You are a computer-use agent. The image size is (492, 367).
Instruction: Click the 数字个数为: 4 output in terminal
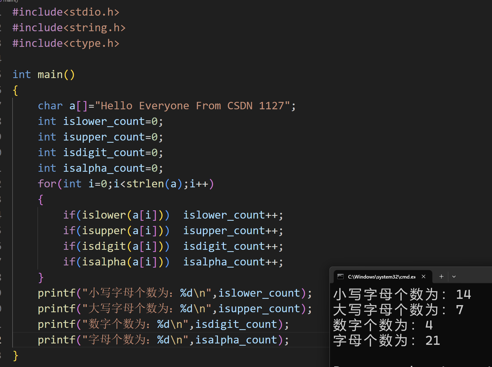click(383, 325)
